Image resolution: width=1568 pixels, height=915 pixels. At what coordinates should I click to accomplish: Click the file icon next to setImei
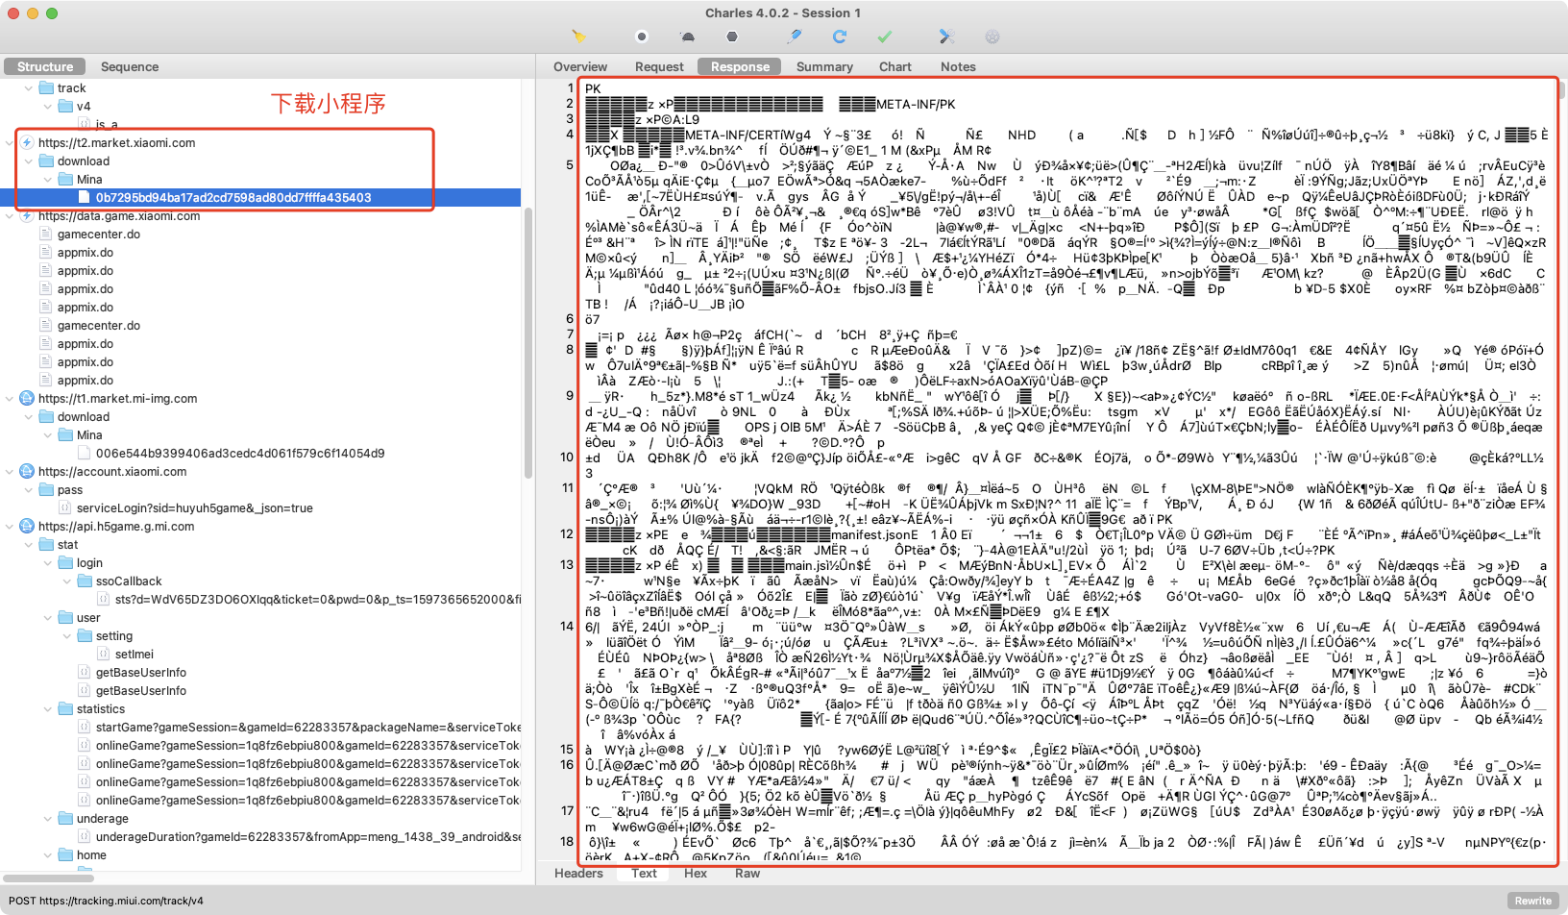click(x=105, y=655)
